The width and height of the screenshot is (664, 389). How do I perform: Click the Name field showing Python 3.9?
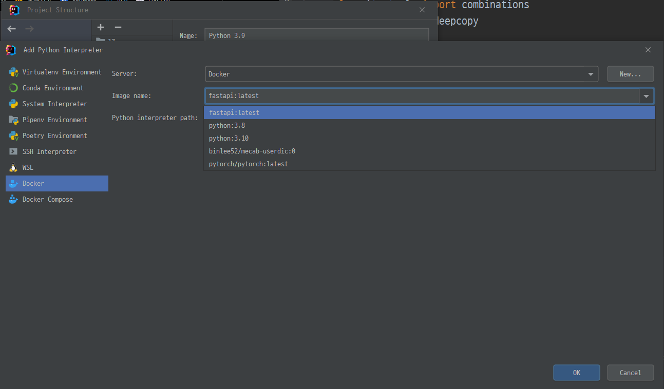316,35
